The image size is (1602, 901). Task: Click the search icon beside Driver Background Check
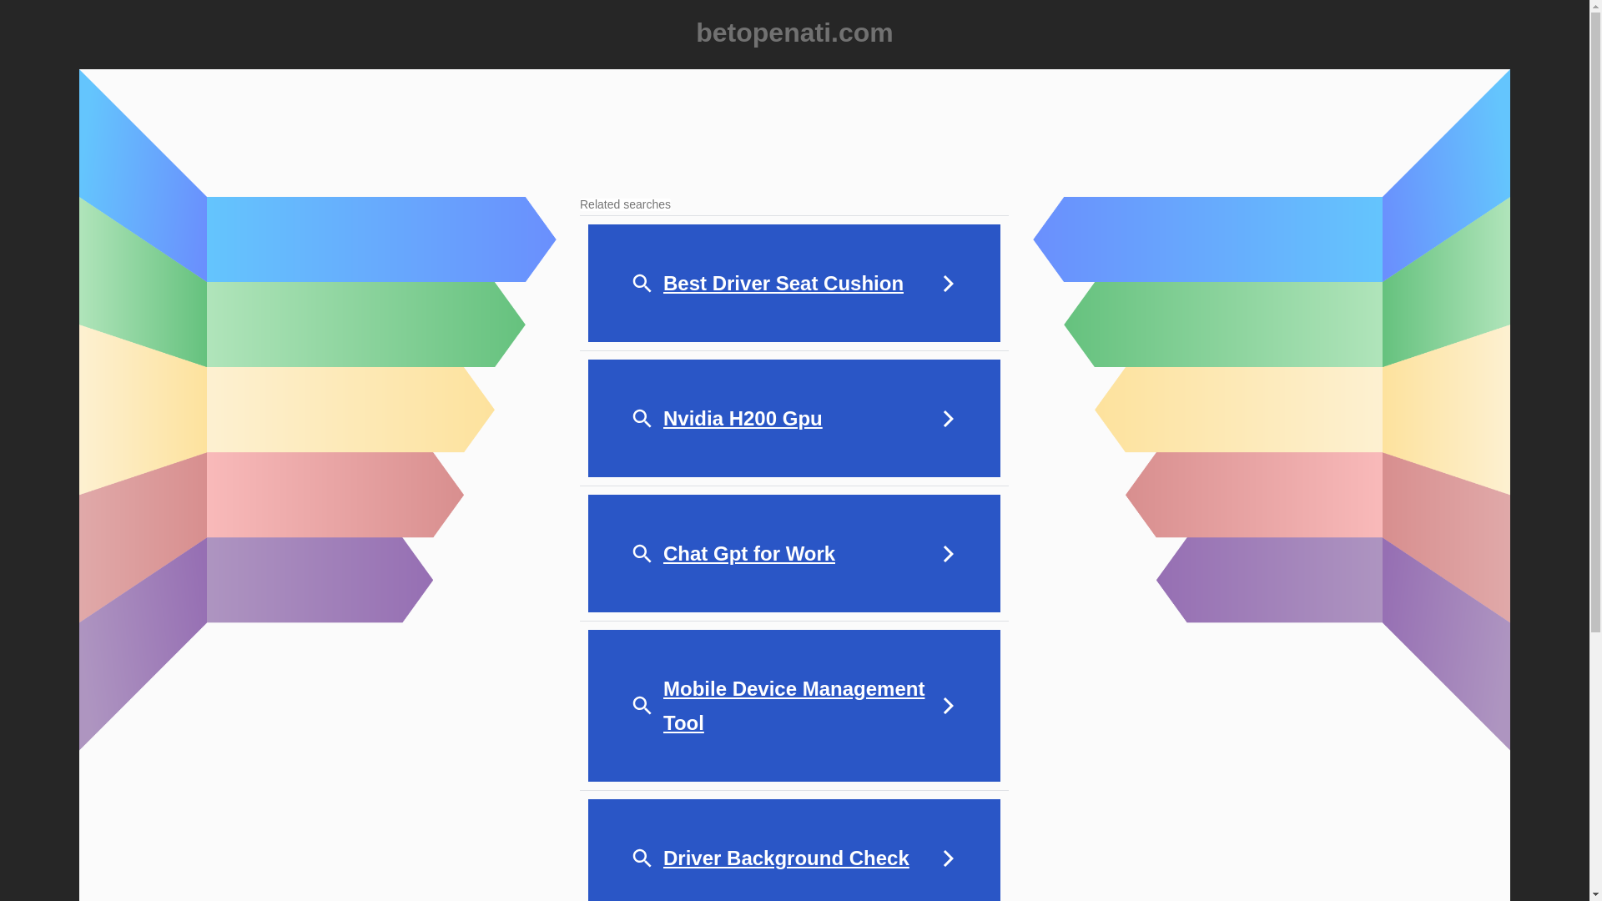[x=642, y=858]
